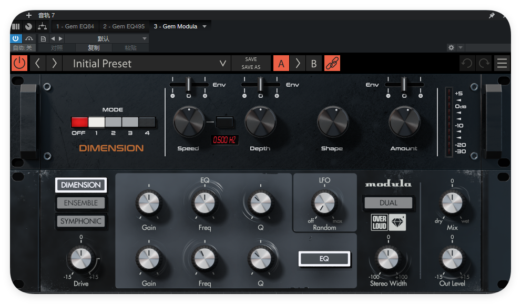
Task: Toggle the small black button beside the Speed knob
Action: pyautogui.click(x=224, y=122)
